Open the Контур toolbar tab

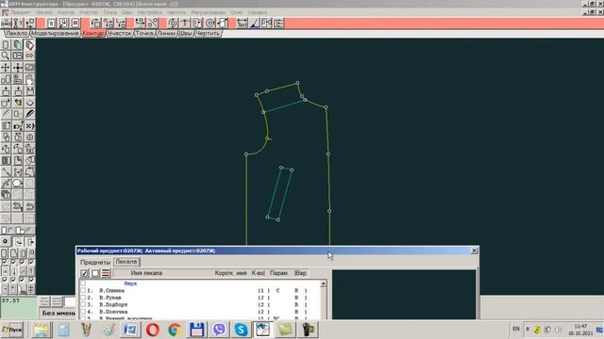(x=92, y=34)
